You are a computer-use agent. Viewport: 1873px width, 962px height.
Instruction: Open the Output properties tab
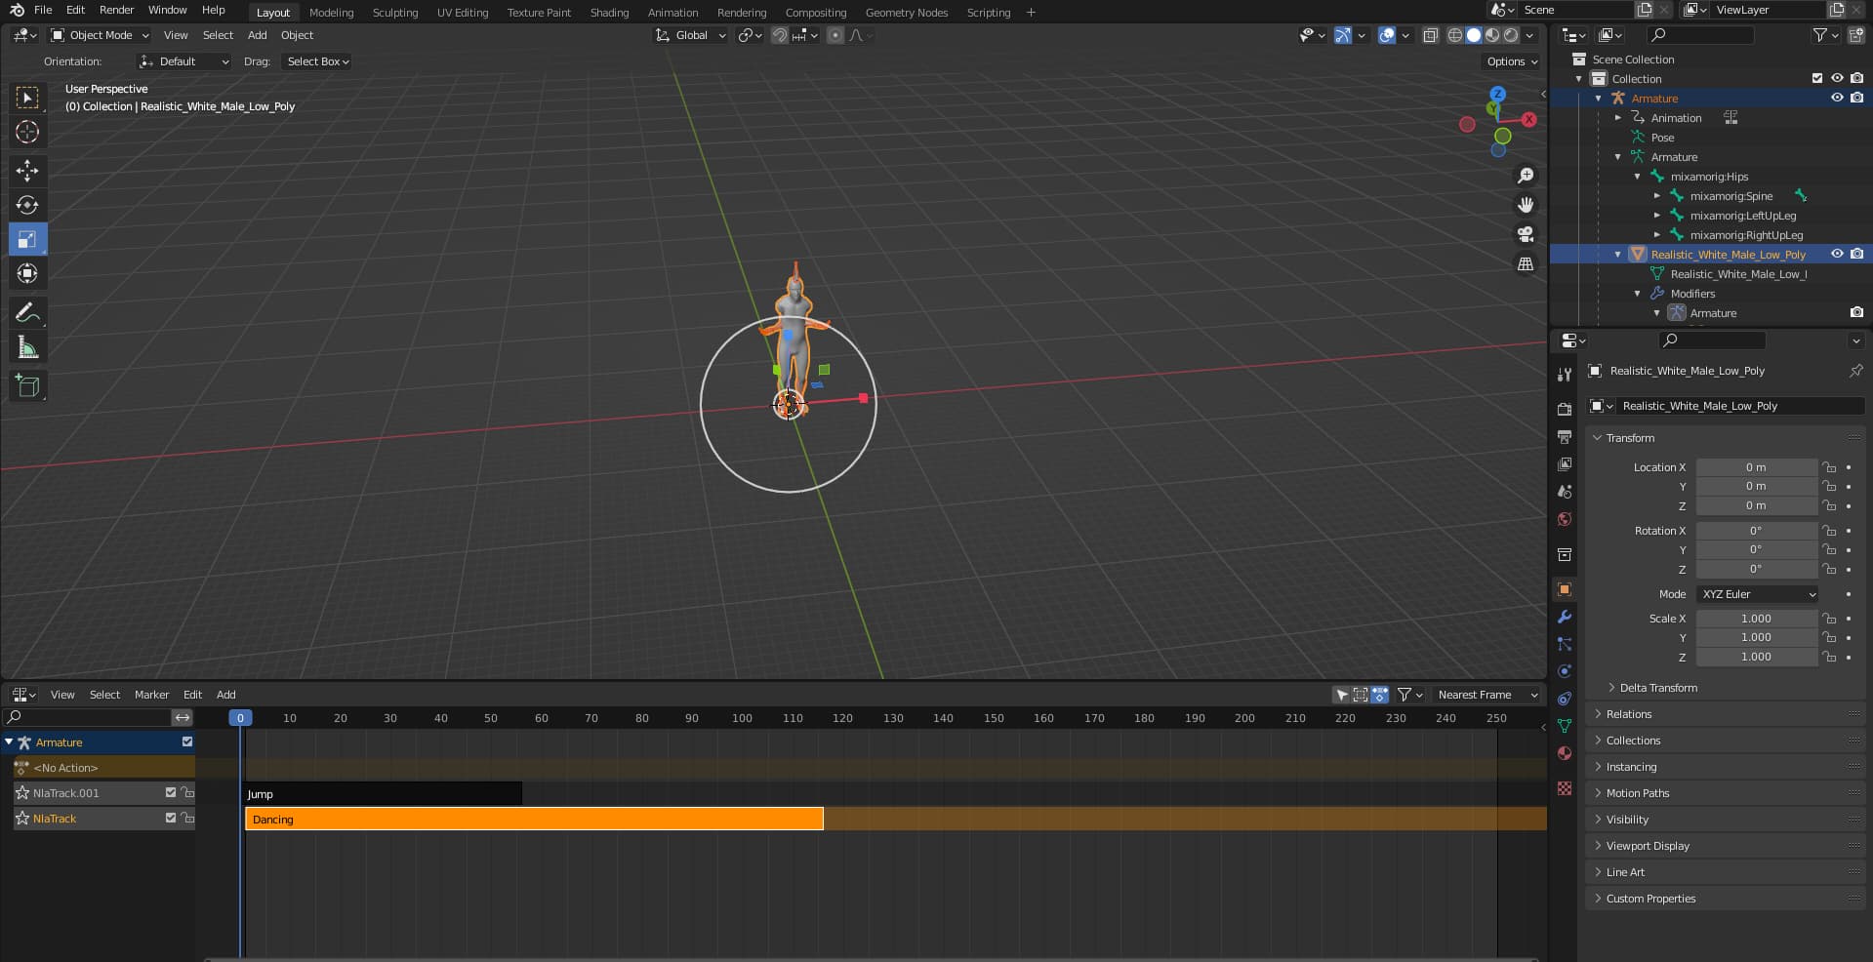1565,436
